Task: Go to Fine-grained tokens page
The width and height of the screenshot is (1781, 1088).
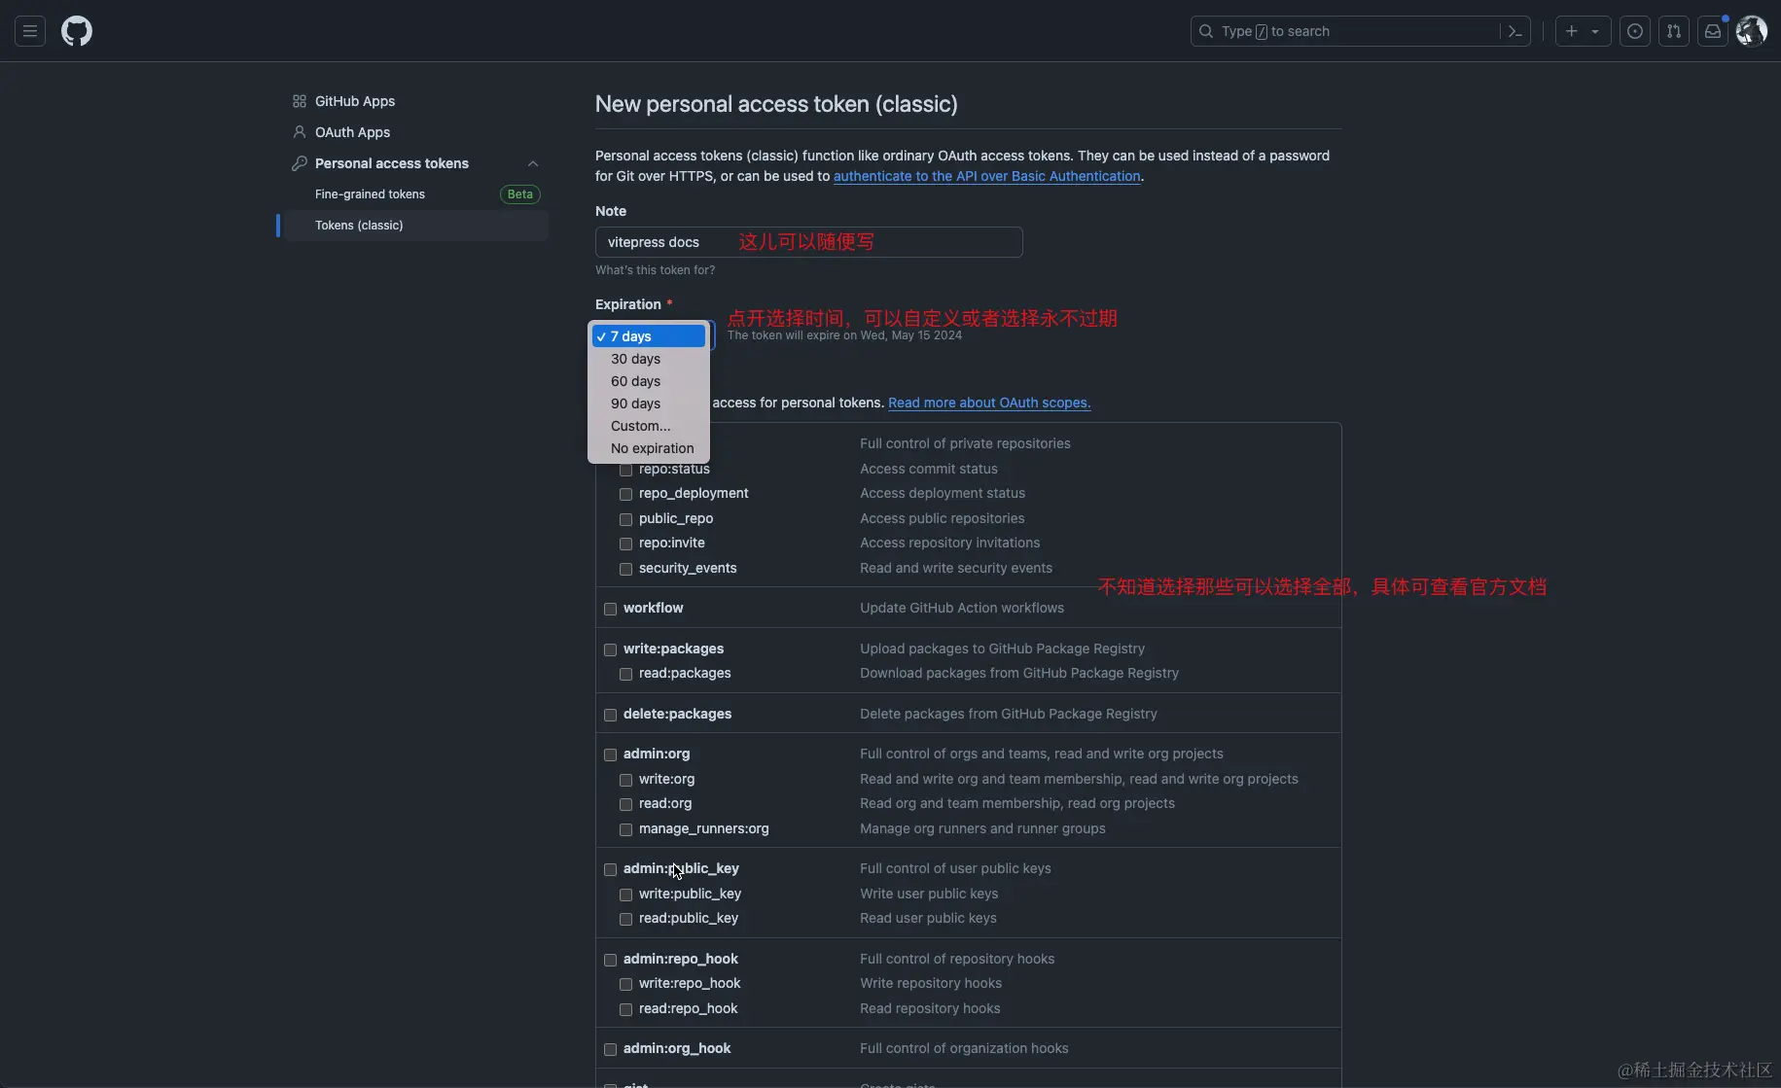Action: [x=370, y=194]
